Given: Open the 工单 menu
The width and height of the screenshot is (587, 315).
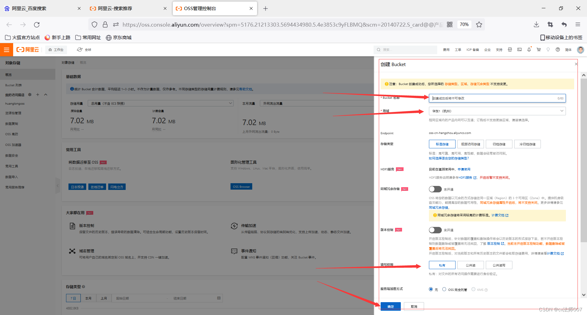Looking at the screenshot, I should coord(458,50).
